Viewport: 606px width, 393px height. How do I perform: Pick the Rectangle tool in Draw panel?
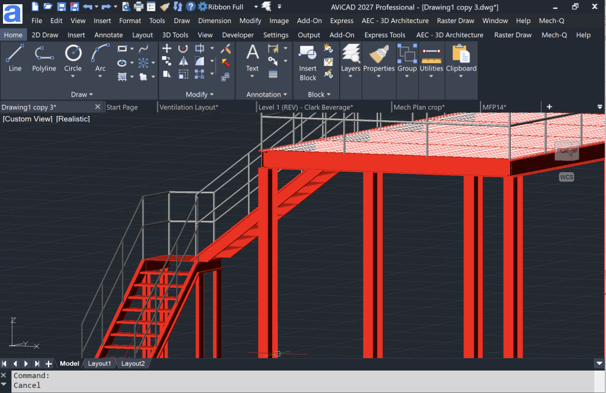[x=122, y=49]
